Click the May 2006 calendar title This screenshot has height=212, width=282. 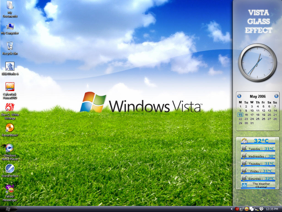257,96
